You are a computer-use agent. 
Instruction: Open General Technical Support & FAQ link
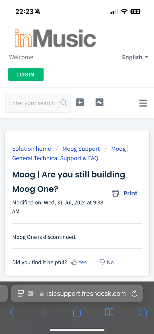(55, 158)
